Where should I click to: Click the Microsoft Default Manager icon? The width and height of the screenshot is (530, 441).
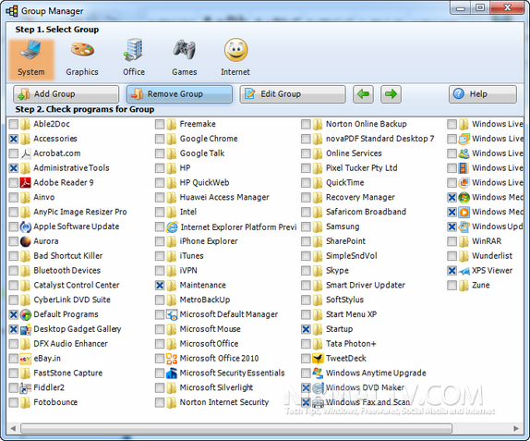click(172, 314)
